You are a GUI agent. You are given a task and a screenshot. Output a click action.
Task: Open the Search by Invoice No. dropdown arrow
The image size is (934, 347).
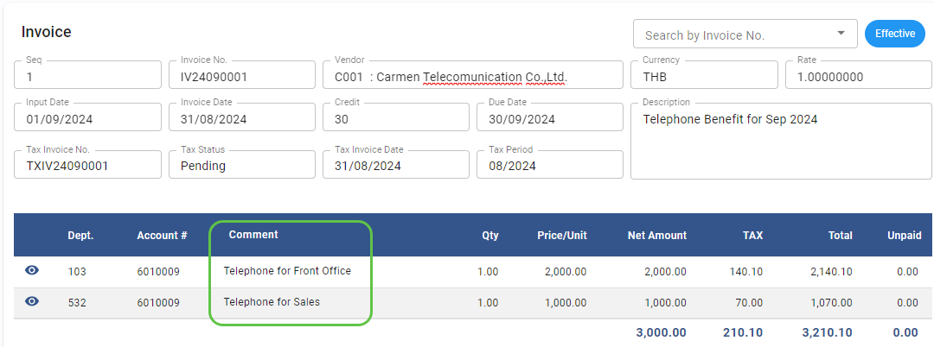[x=841, y=35]
